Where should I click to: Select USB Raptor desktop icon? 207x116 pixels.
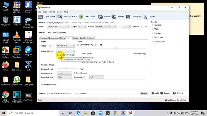pos(28,81)
